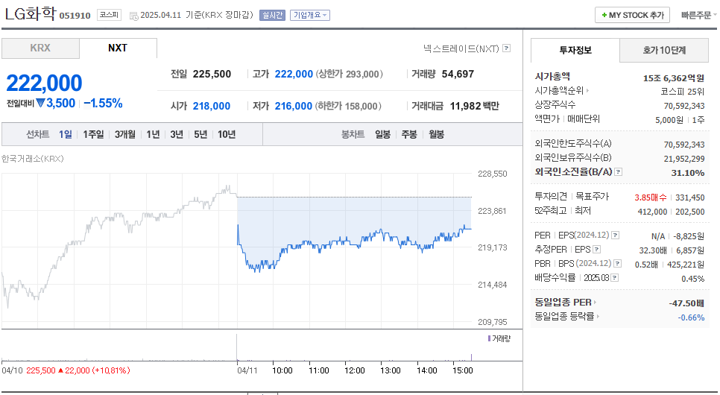Click the 저가 value 216,000
Screen dimensions: 720x395
pyautogui.click(x=294, y=106)
